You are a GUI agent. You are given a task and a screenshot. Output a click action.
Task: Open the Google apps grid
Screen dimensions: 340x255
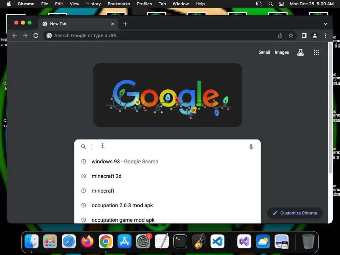pyautogui.click(x=316, y=52)
